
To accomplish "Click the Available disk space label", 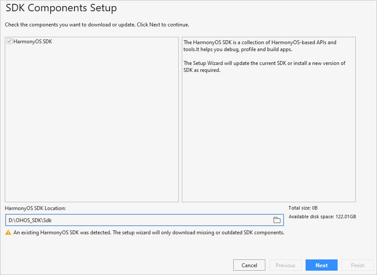I will (322, 217).
